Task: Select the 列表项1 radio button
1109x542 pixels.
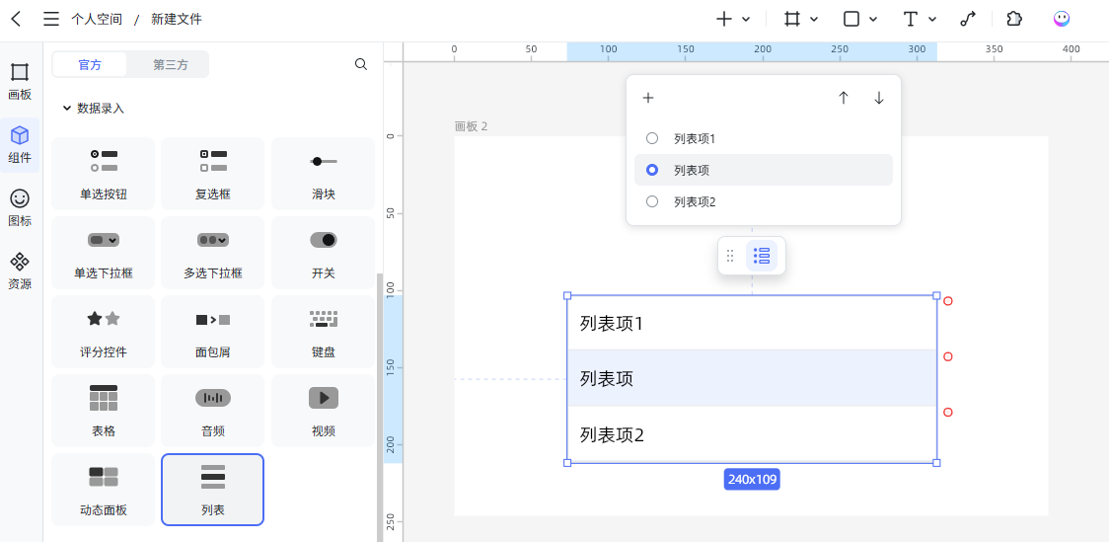Action: [652, 138]
